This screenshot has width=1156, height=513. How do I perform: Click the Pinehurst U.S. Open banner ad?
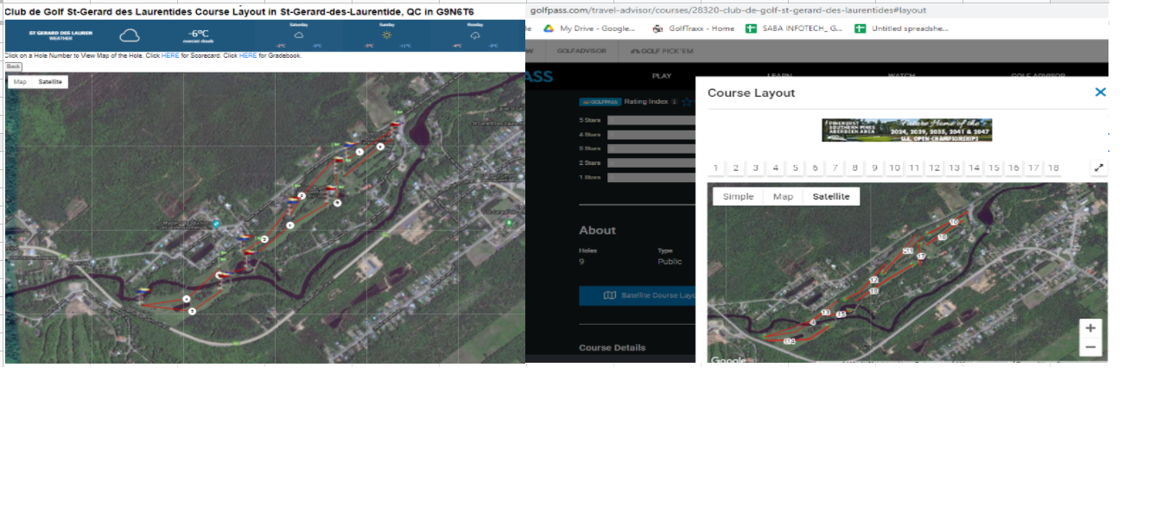(x=906, y=130)
